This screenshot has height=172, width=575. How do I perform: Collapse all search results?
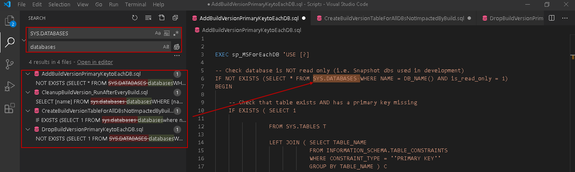click(175, 18)
